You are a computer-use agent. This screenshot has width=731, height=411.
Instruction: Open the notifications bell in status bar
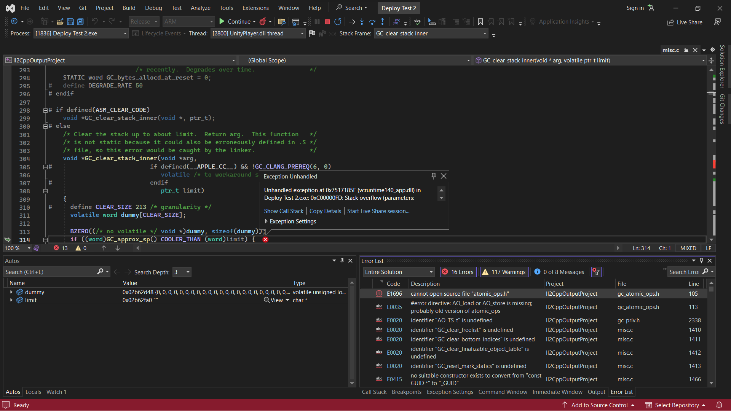tap(719, 405)
